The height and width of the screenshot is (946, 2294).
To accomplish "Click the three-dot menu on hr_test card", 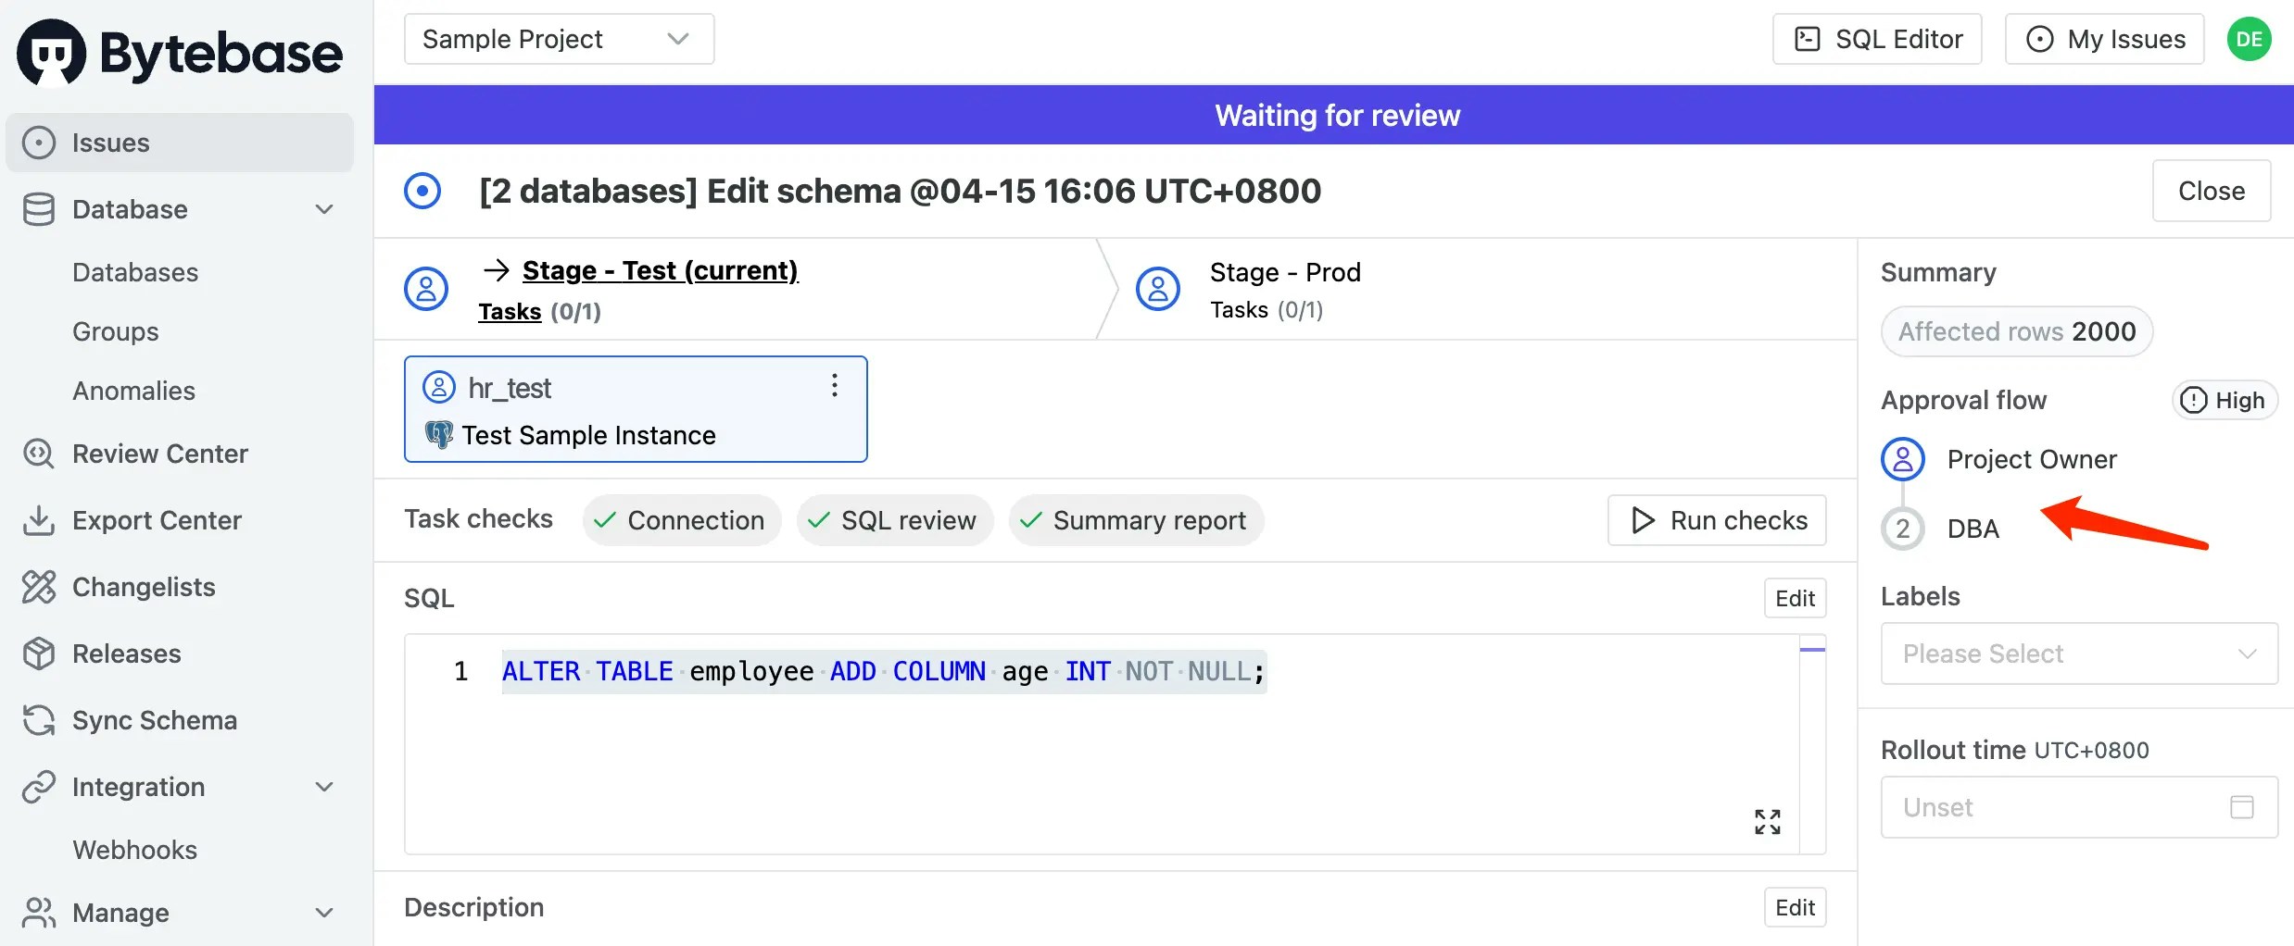I will 834,386.
